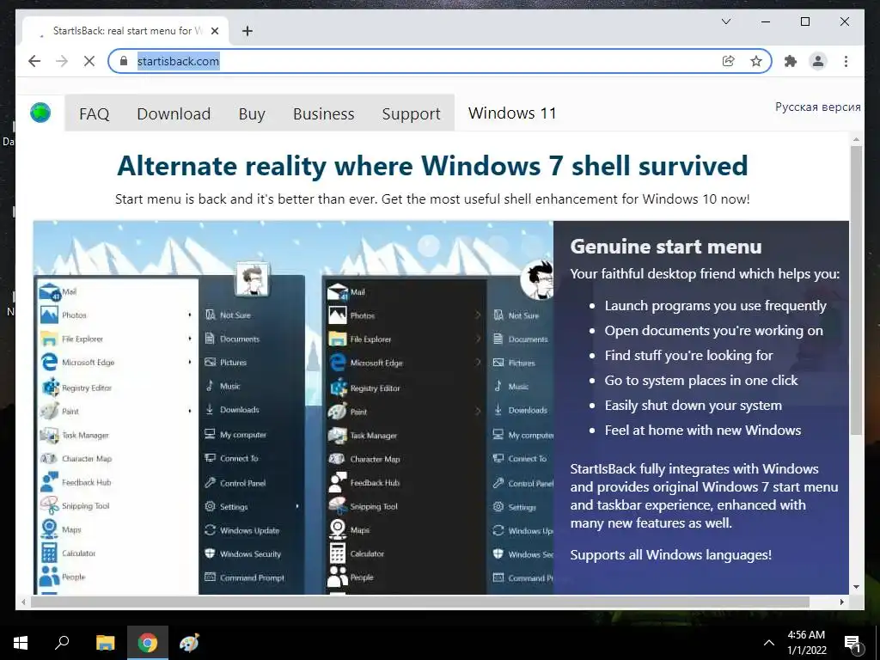Image resolution: width=880 pixels, height=660 pixels.
Task: Click the Photos icon in the light start menu
Action: pyautogui.click(x=49, y=315)
